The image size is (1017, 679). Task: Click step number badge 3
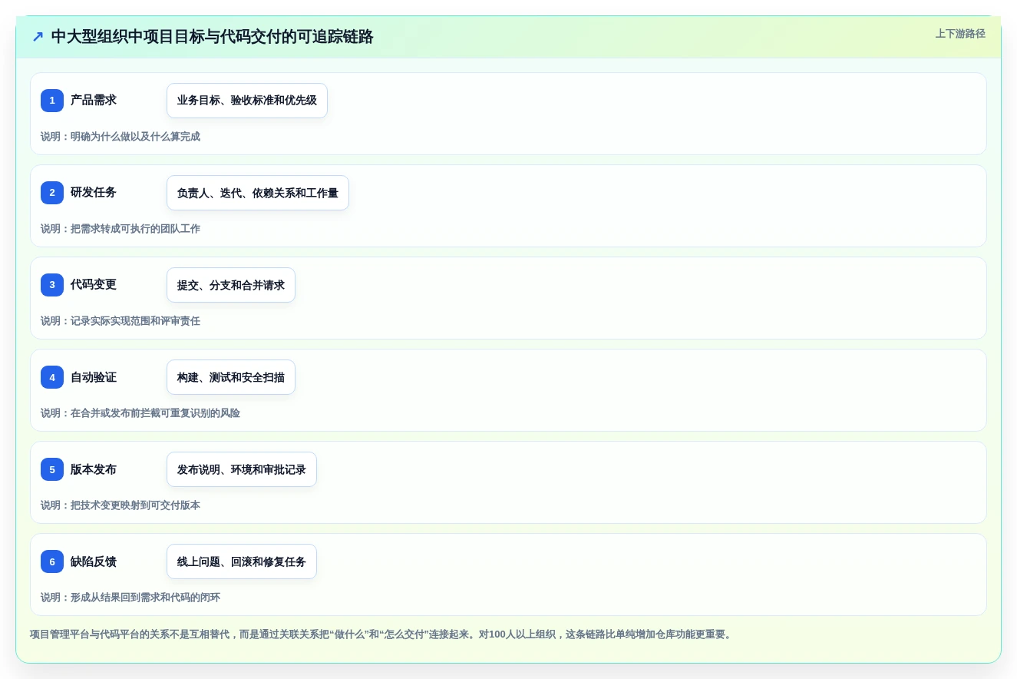pyautogui.click(x=52, y=285)
